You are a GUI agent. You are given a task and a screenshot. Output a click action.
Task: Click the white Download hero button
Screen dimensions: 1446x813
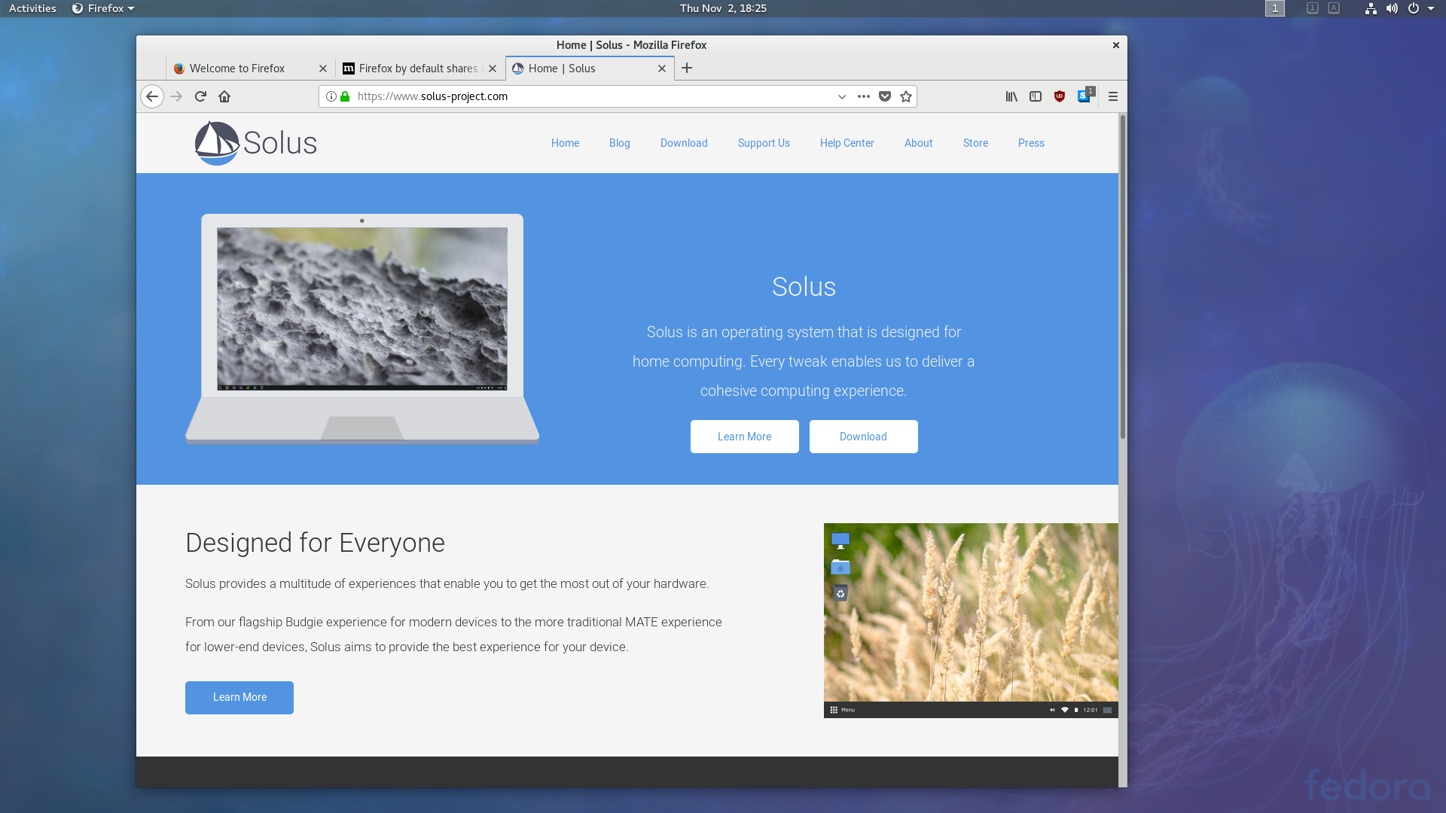point(863,437)
